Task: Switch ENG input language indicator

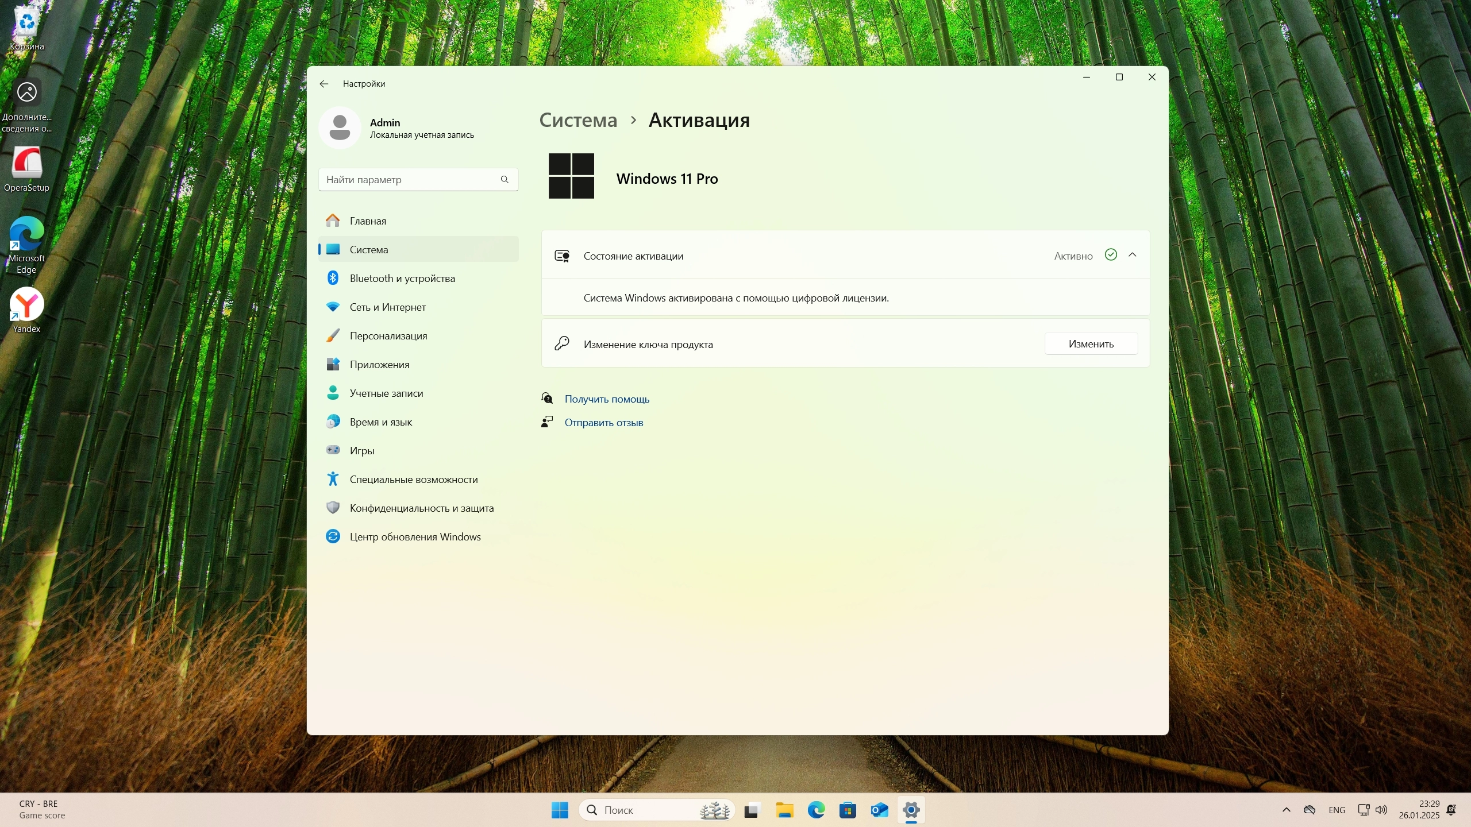Action: point(1337,810)
